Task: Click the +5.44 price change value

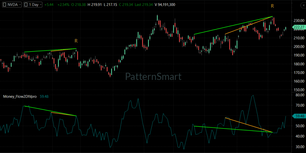Action: pyautogui.click(x=49, y=5)
